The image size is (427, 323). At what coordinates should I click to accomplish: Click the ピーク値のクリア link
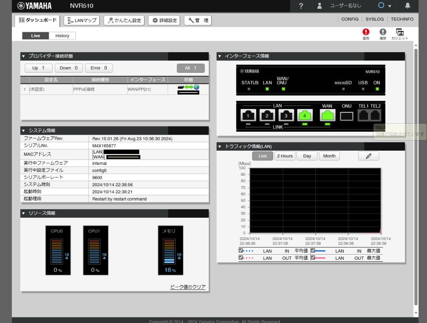(x=187, y=287)
